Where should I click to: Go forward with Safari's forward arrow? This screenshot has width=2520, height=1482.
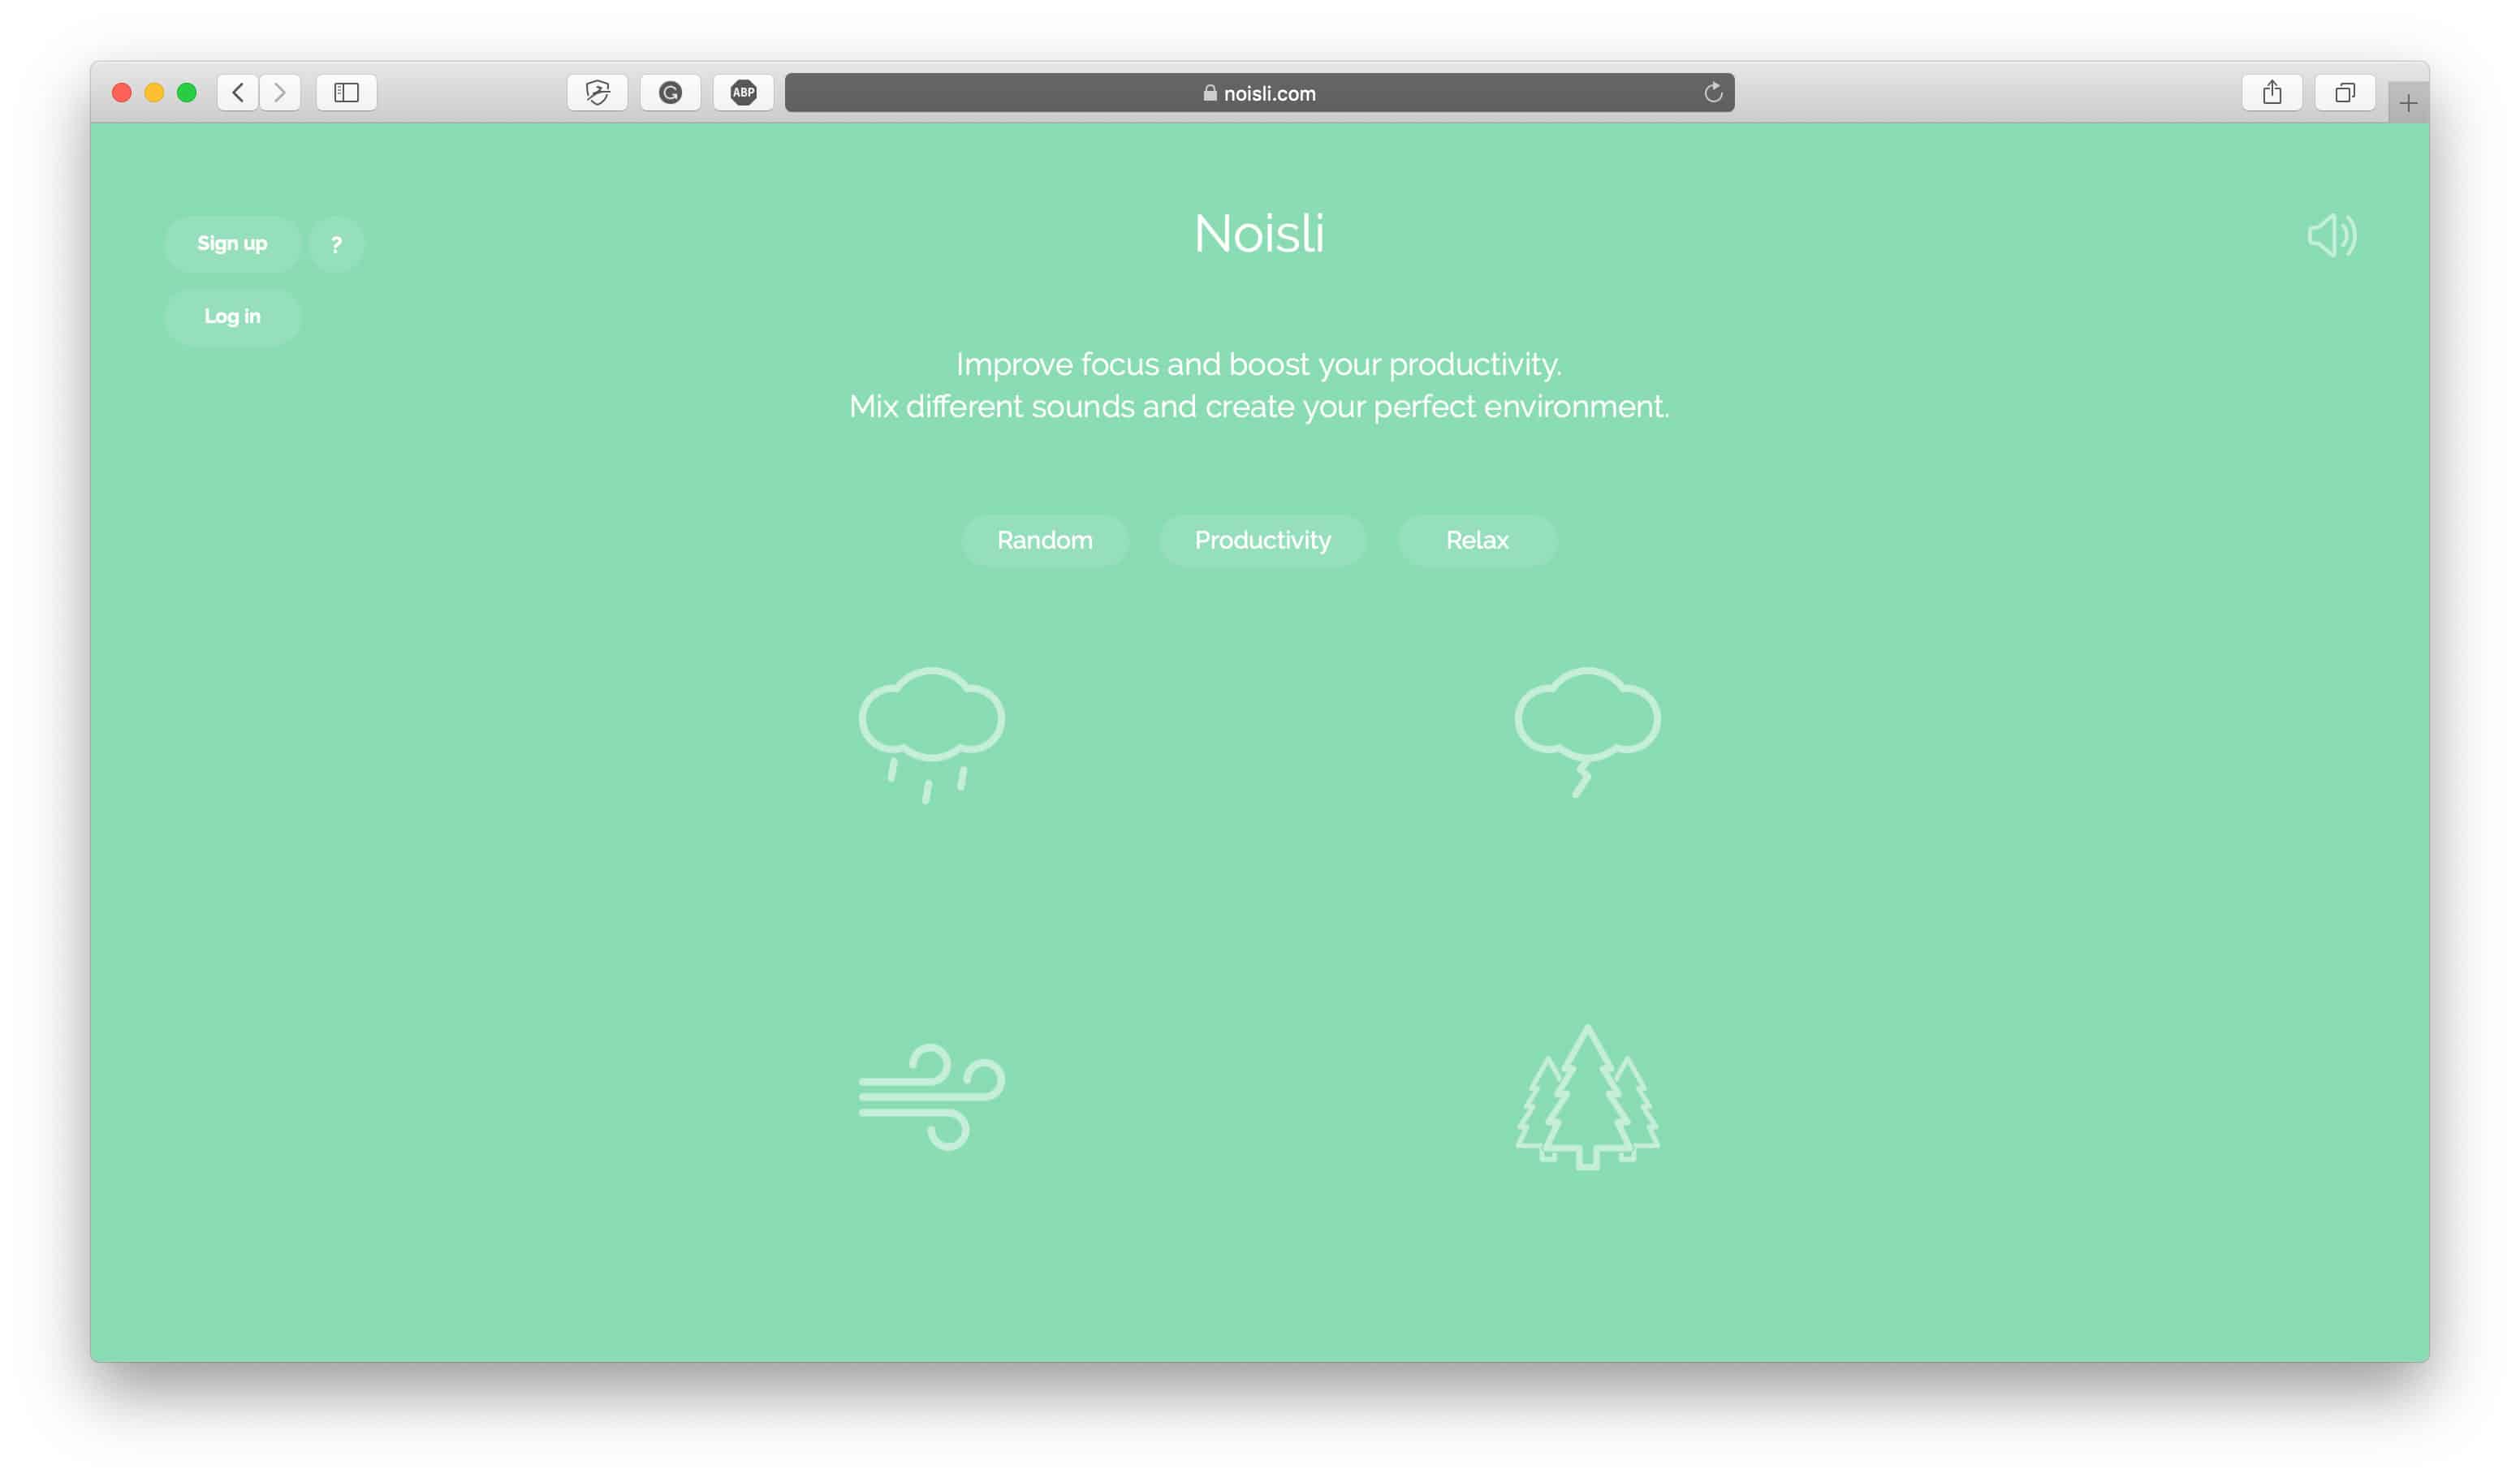click(x=280, y=93)
